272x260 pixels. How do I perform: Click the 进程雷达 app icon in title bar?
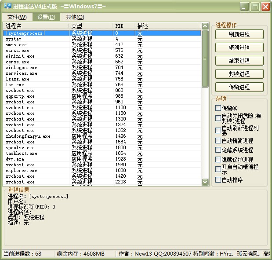pos(7,6)
